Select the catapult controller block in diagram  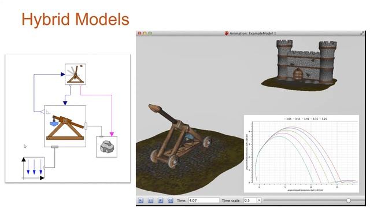point(76,74)
